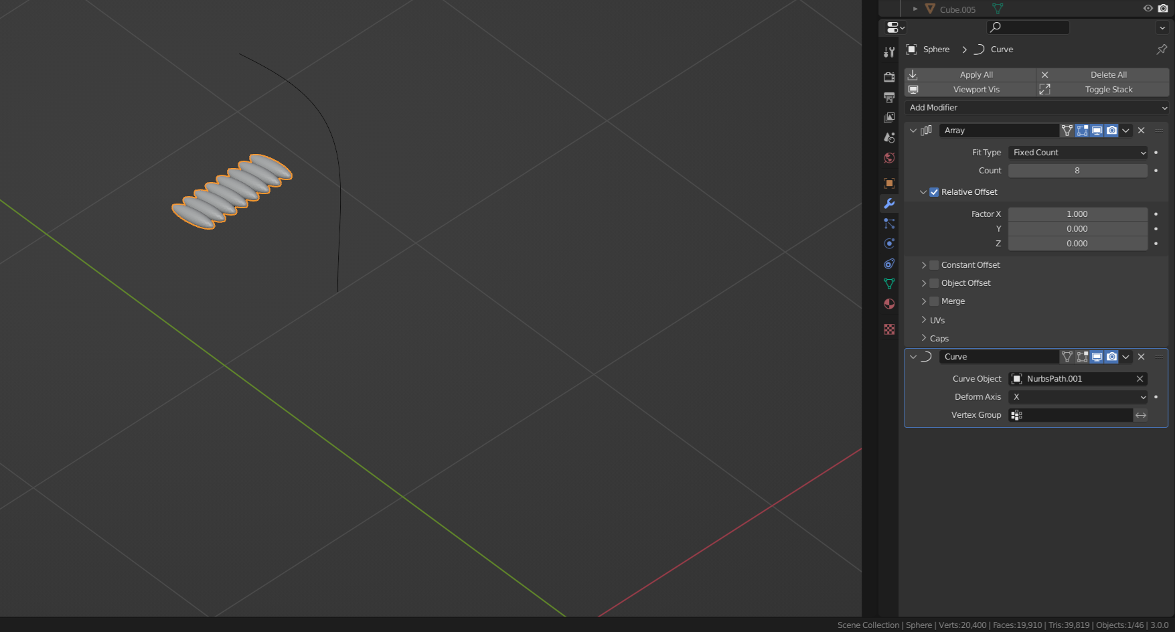Toggle Curve modifier on-cage display
Image resolution: width=1175 pixels, height=632 pixels.
(1067, 357)
